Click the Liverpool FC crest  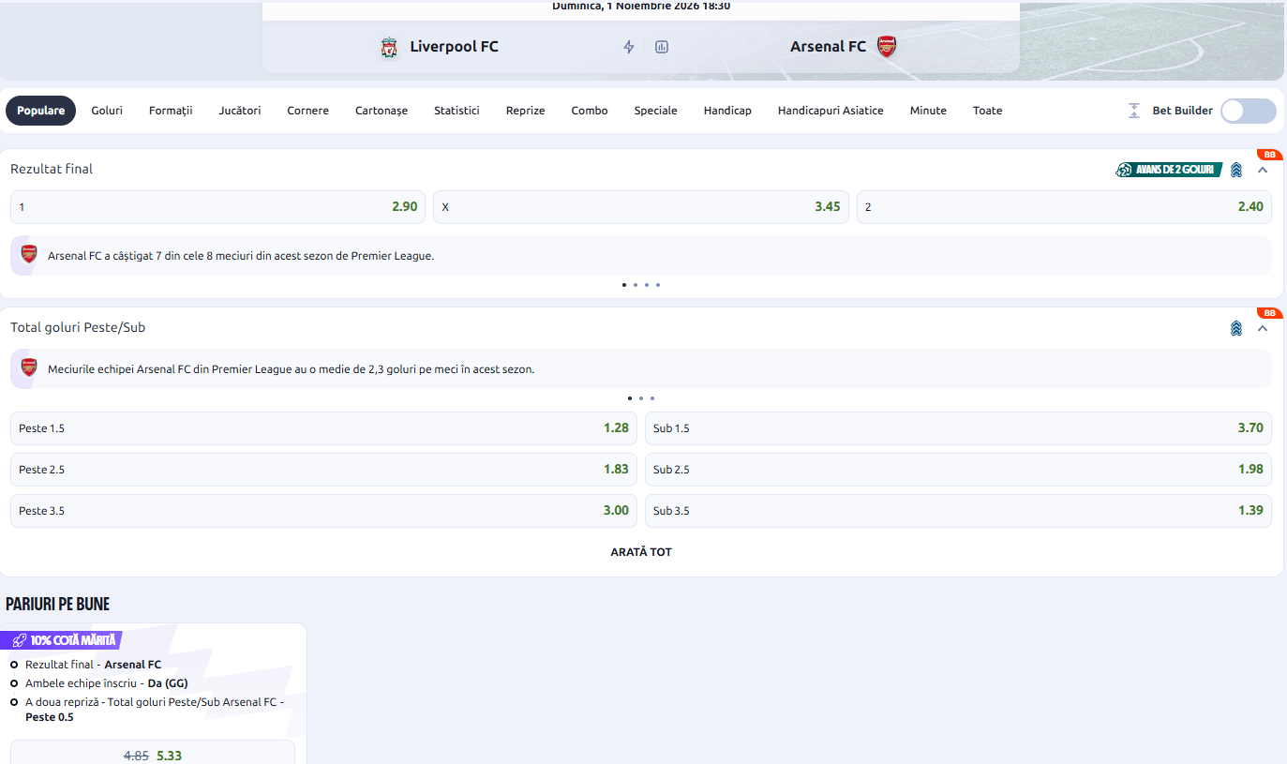(x=389, y=47)
